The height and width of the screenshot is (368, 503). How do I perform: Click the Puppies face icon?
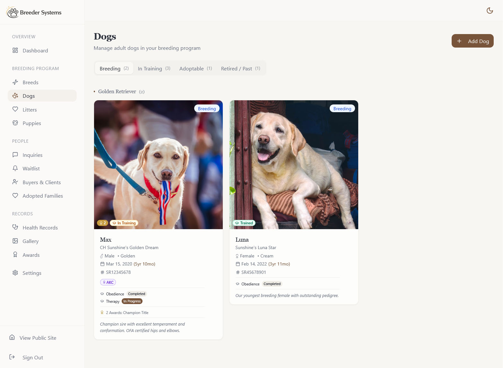click(x=15, y=123)
